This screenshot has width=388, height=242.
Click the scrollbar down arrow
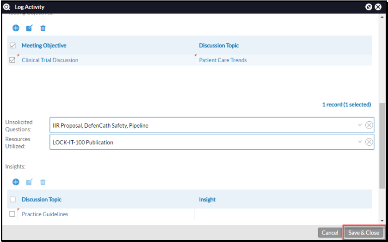coord(382,221)
